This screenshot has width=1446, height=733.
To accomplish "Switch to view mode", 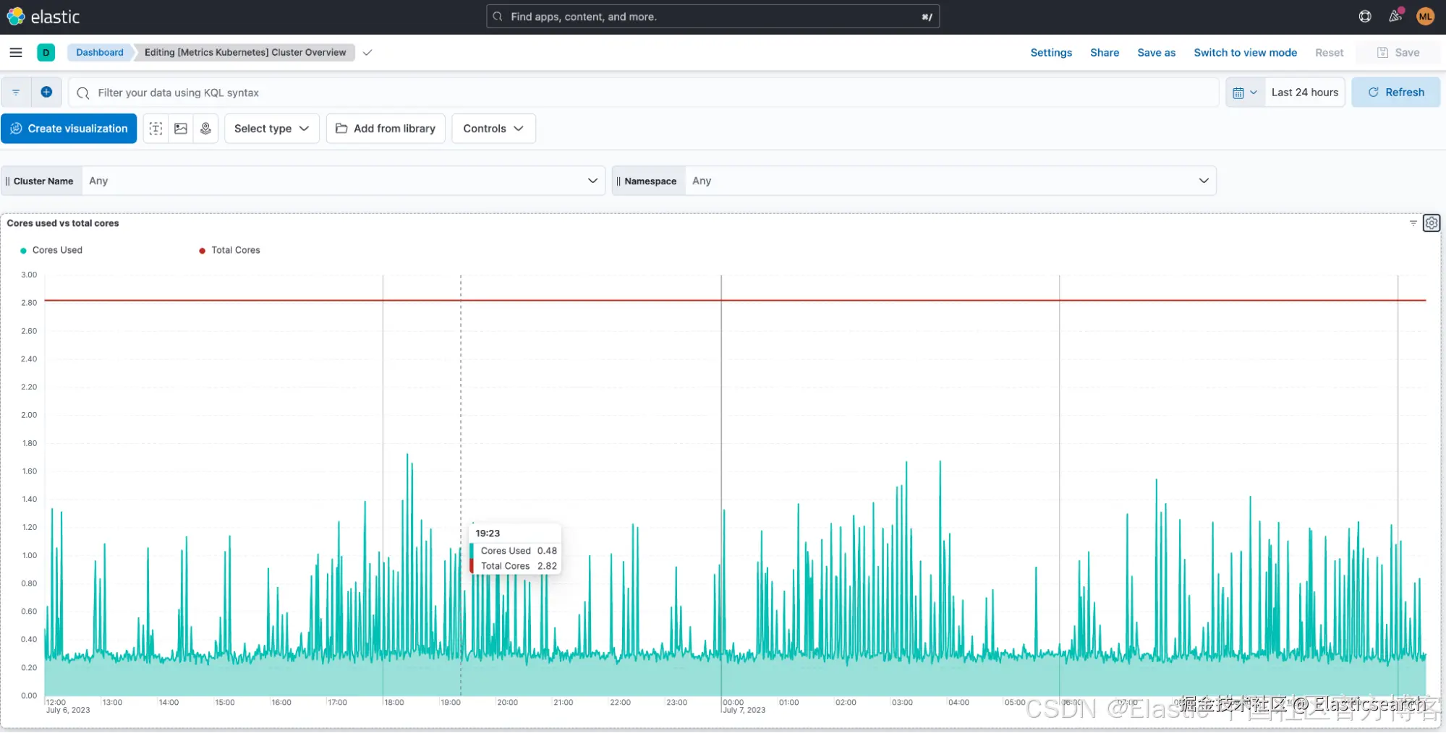I will [x=1245, y=53].
